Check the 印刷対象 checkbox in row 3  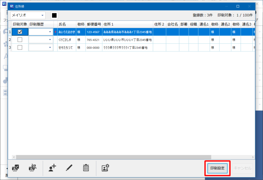[x=20, y=48]
